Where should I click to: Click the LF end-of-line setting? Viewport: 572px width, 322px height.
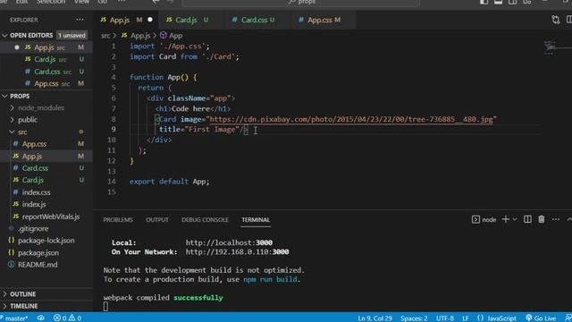[466, 318]
